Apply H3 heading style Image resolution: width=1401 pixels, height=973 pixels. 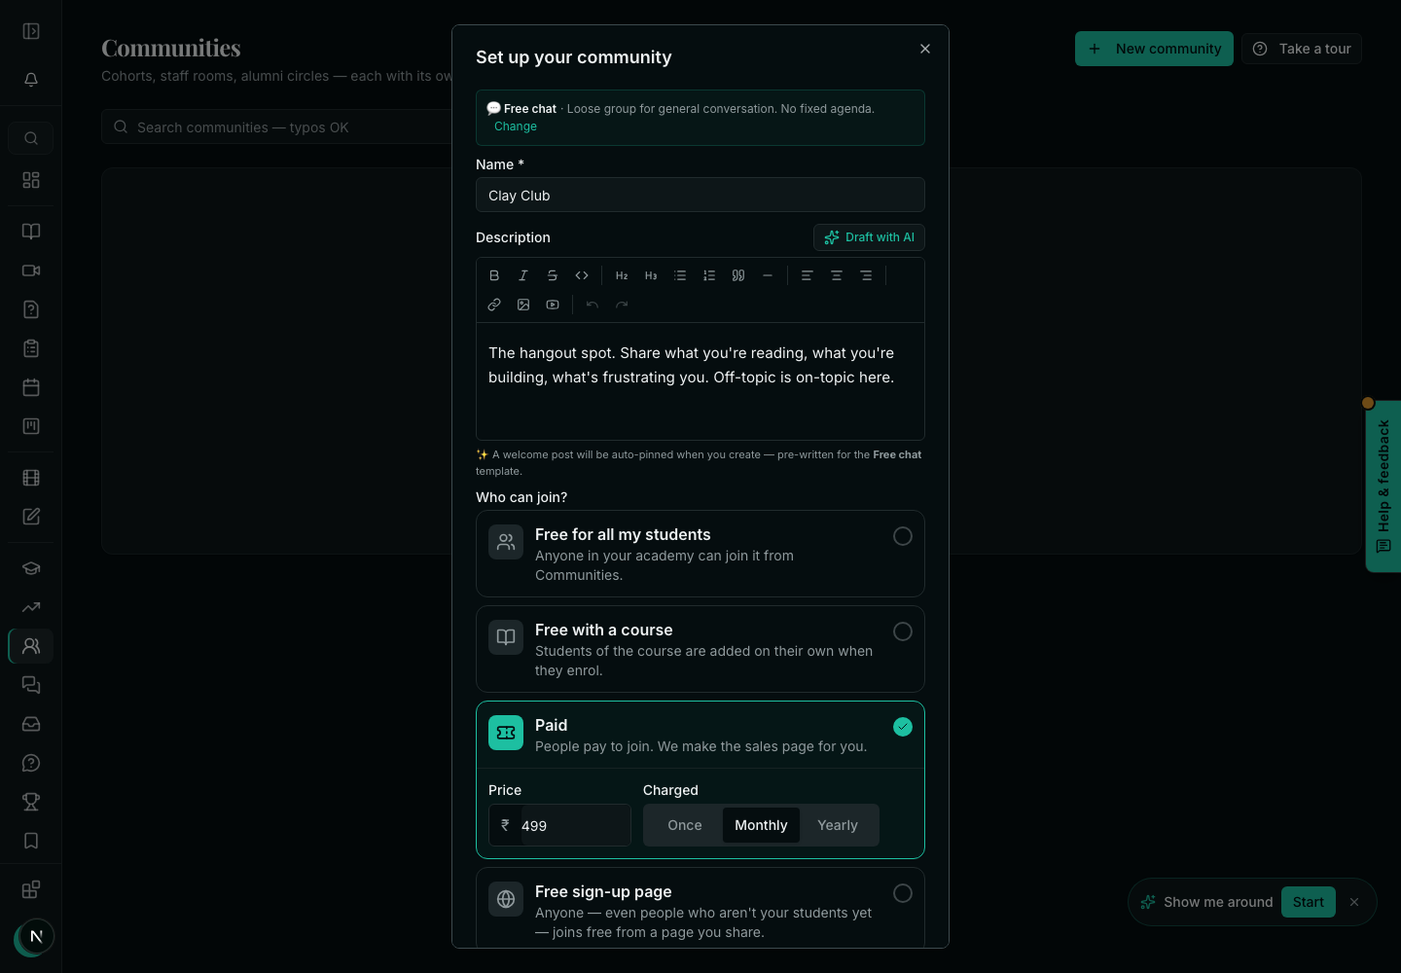651,275
